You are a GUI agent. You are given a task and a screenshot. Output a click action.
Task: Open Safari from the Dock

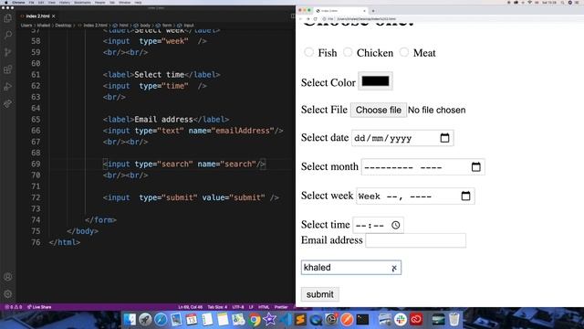pyautogui.click(x=161, y=319)
